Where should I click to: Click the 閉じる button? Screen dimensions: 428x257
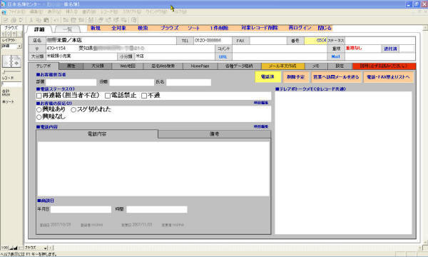coord(325,28)
